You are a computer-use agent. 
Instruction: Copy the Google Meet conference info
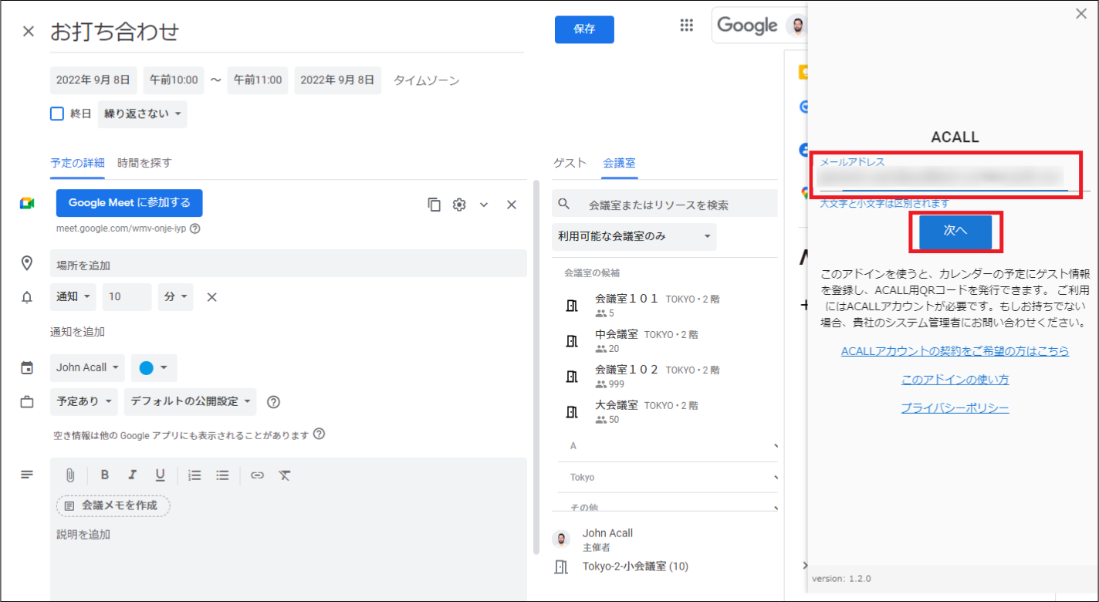tap(435, 205)
